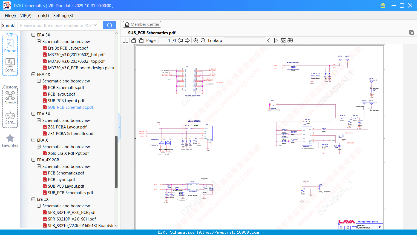Select the SUB_PCB Schematics.pdf tab
This screenshot has height=235, width=417.
tap(152, 33)
